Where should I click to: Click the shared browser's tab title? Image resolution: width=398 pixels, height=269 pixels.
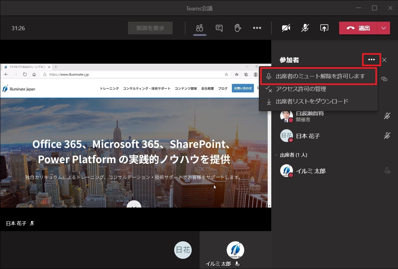tap(27, 67)
